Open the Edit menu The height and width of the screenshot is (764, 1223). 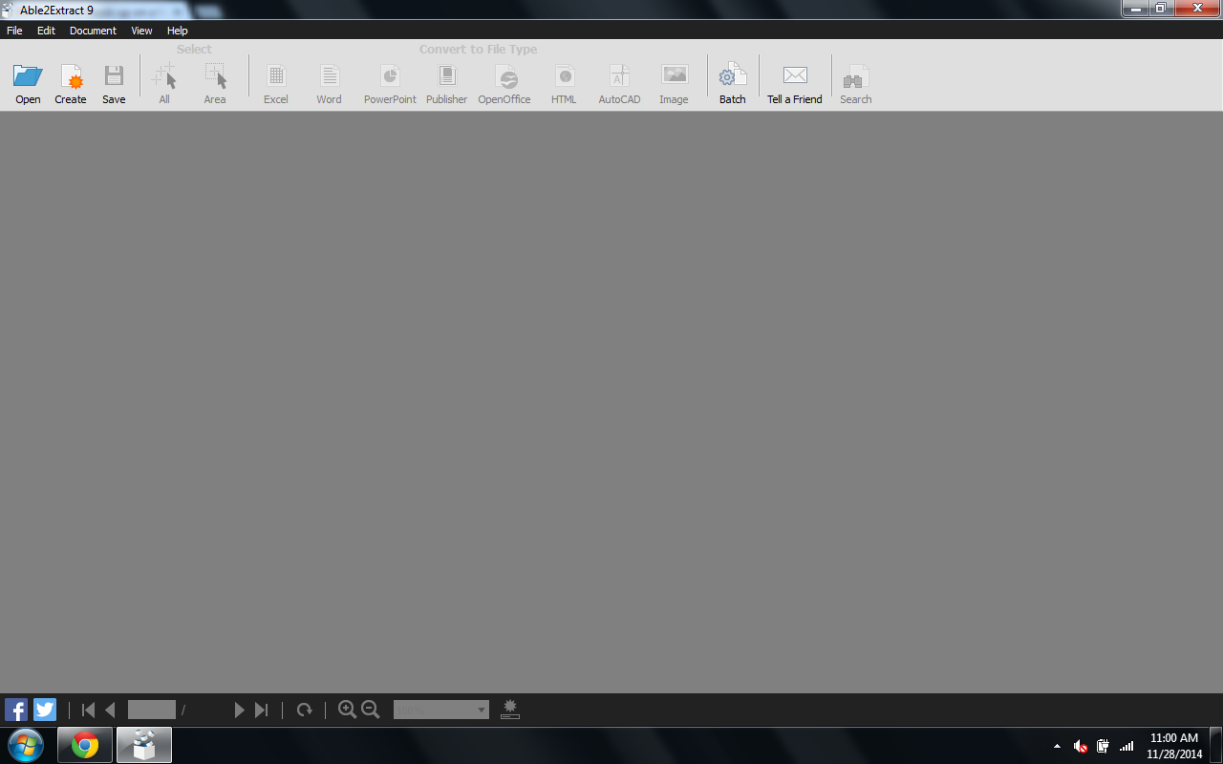pos(46,31)
